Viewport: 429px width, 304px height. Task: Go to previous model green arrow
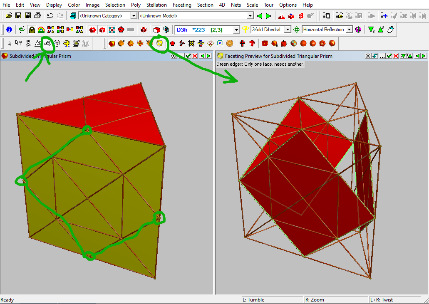coord(259,16)
